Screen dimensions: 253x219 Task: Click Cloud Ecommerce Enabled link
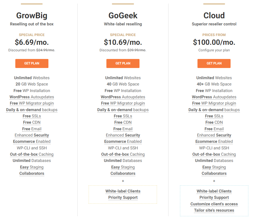214,141
